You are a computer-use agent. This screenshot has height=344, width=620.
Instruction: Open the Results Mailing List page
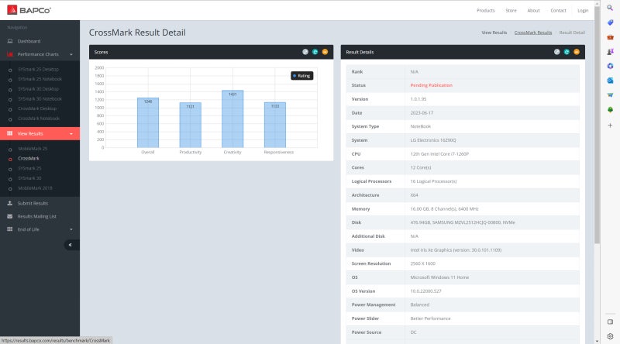[x=36, y=216]
